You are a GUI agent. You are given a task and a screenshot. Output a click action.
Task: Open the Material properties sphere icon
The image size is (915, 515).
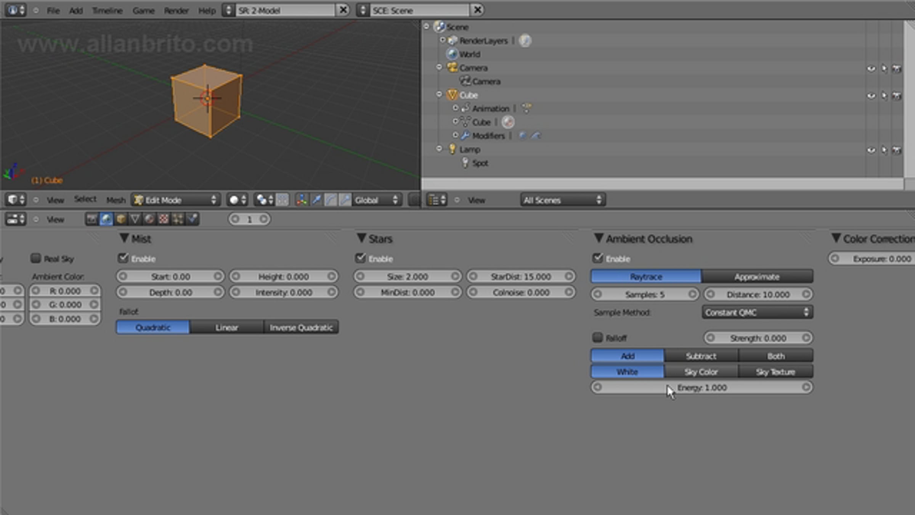pyautogui.click(x=149, y=219)
